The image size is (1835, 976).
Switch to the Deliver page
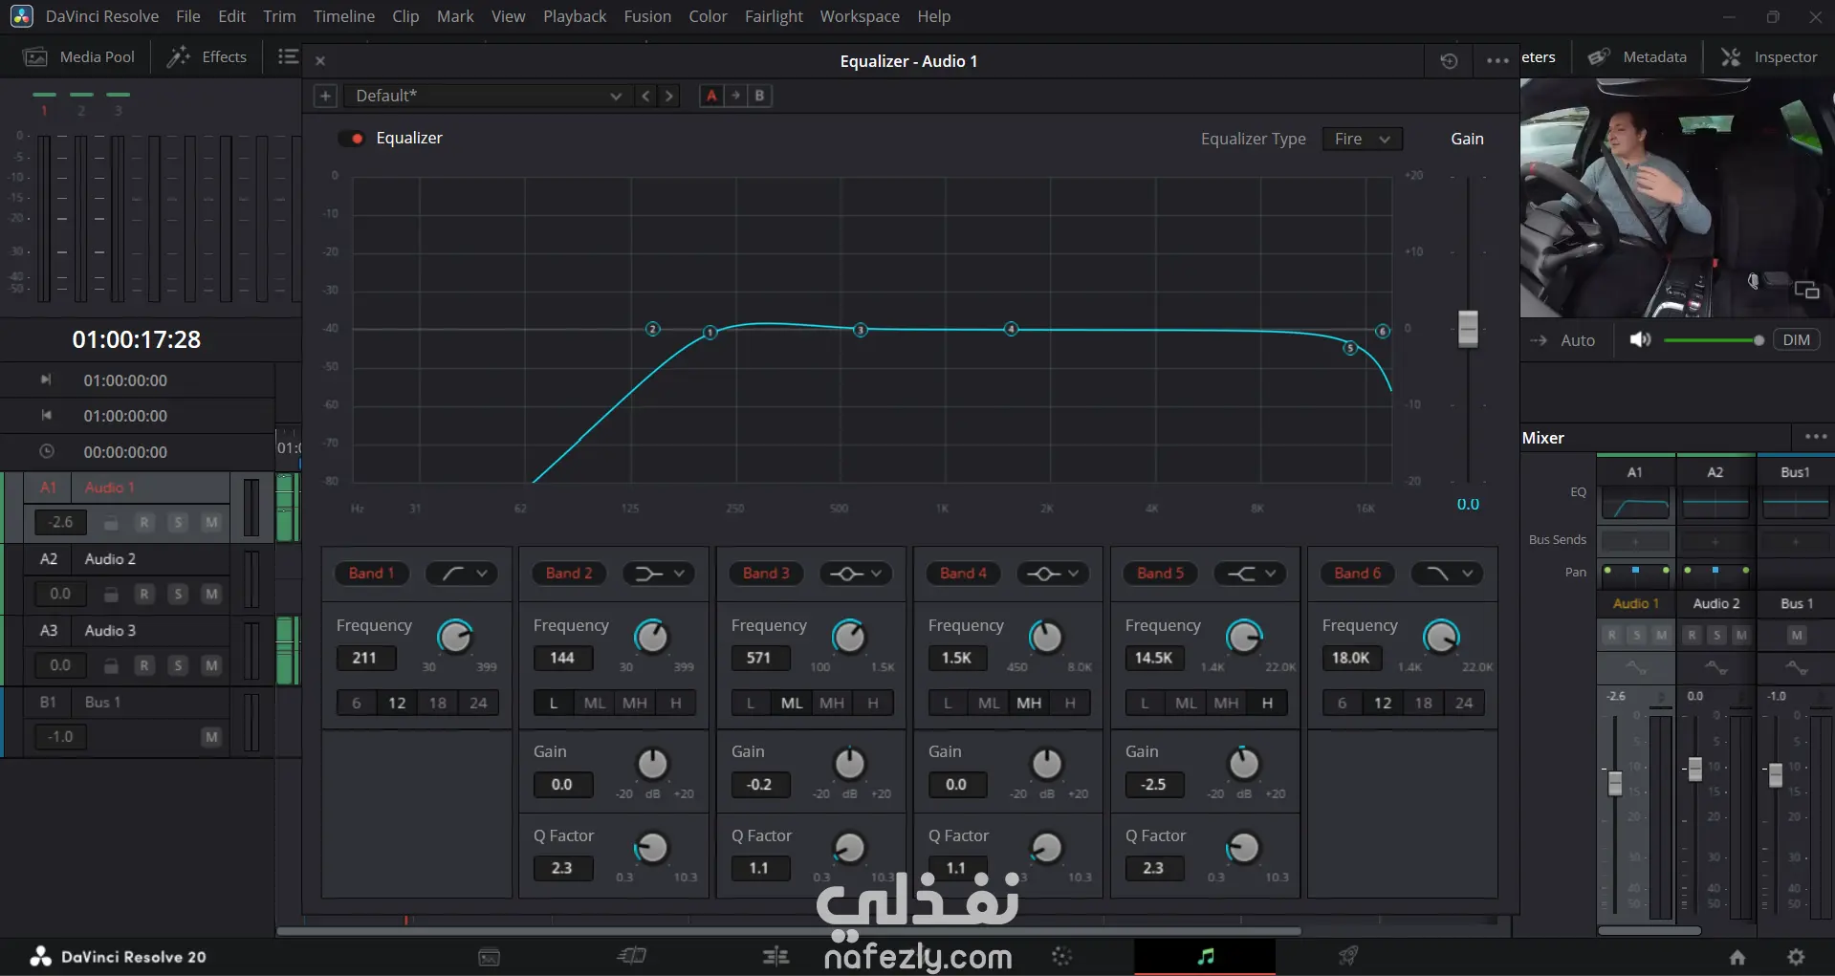coord(1348,956)
